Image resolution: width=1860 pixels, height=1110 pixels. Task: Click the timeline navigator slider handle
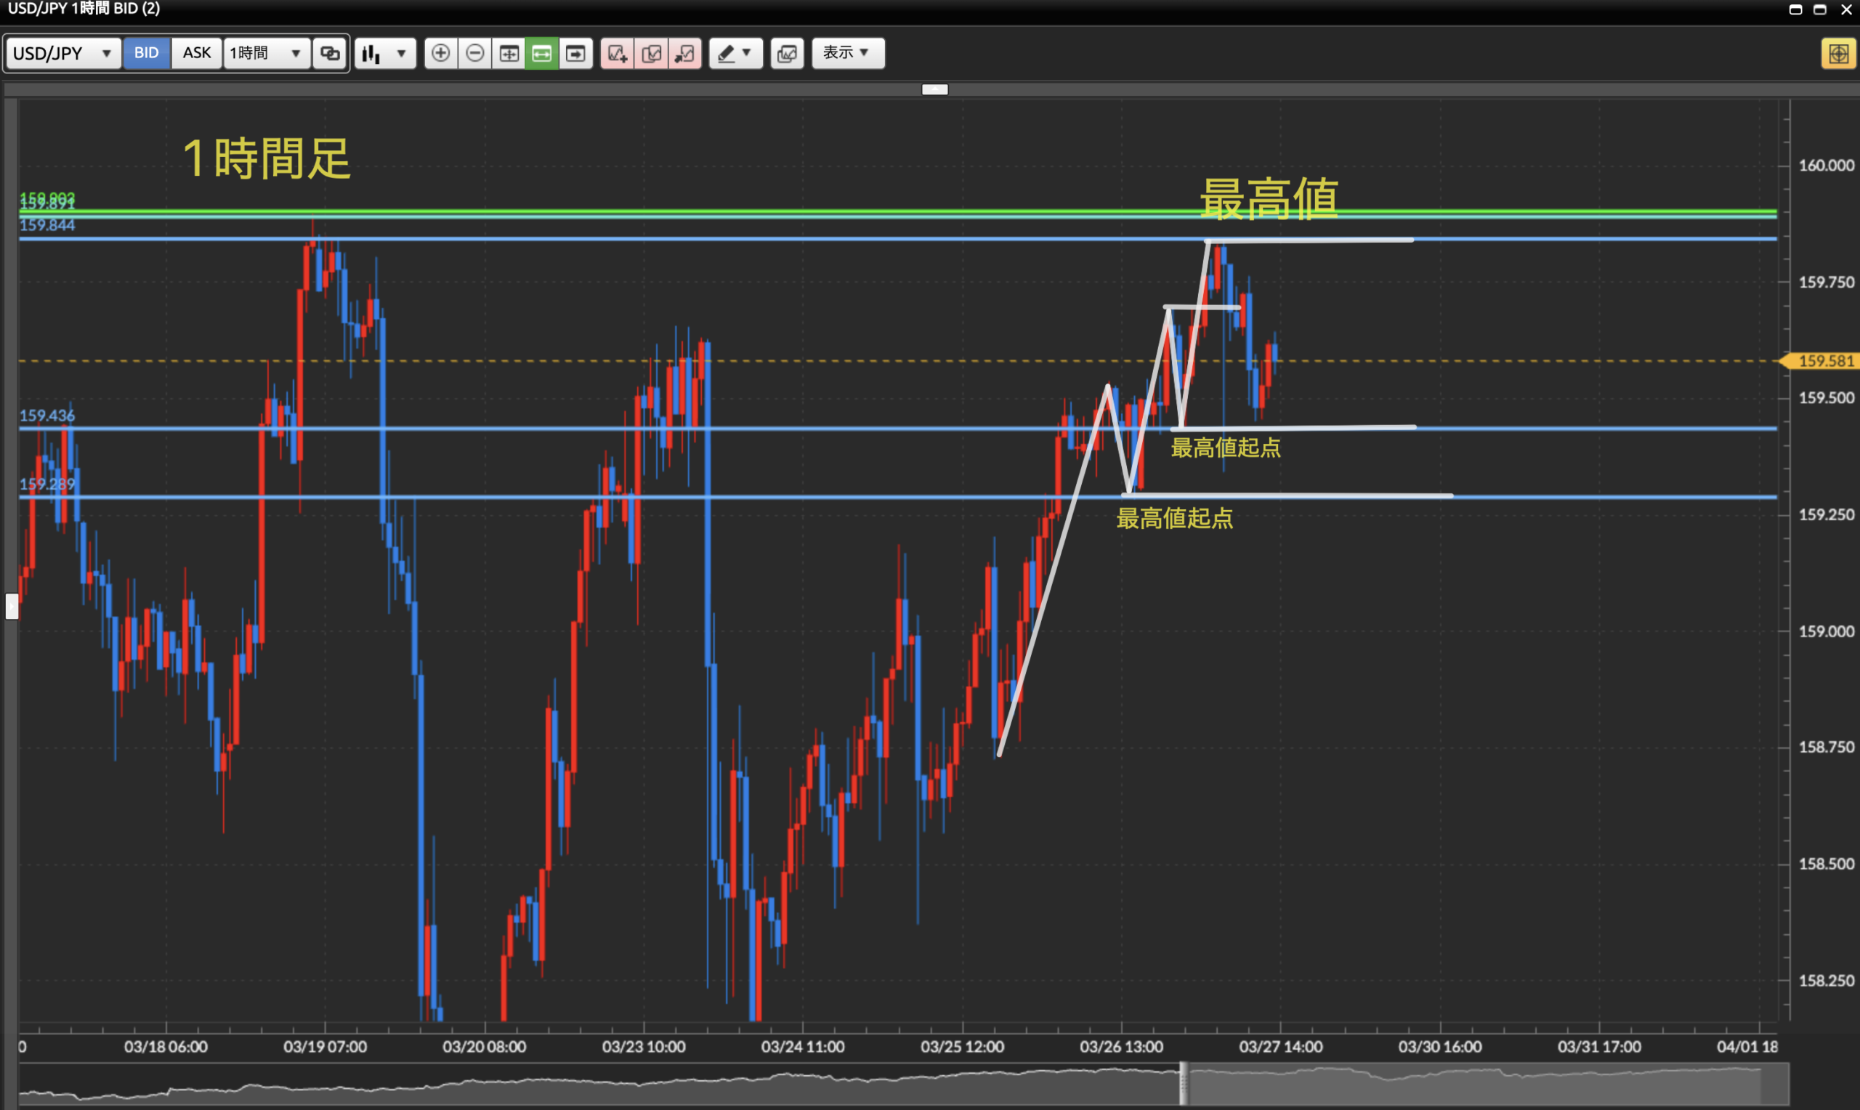point(1183,1082)
